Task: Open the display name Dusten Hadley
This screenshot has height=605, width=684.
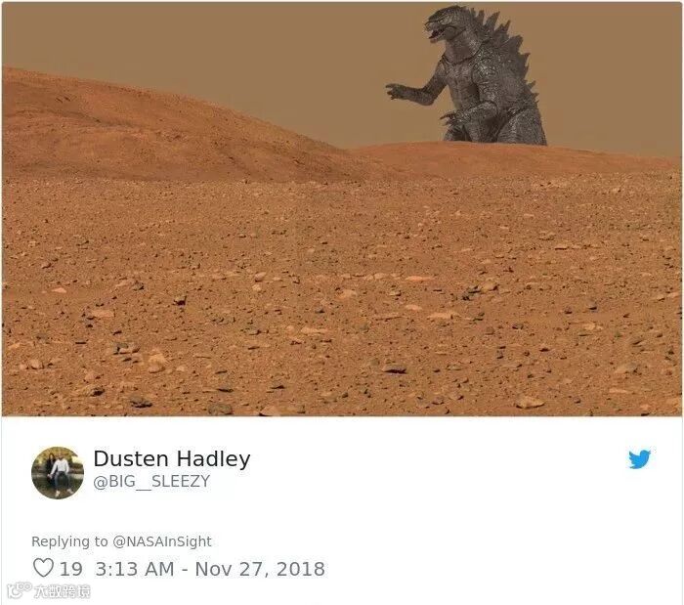Action: coord(172,458)
